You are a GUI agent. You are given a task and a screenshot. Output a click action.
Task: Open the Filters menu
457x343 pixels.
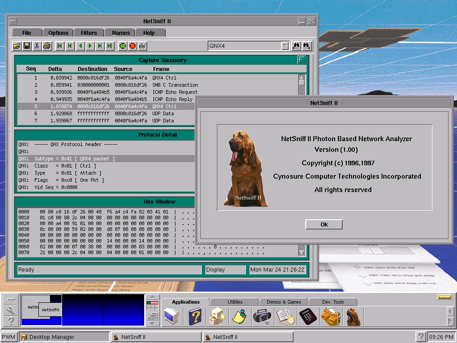pyautogui.click(x=89, y=33)
